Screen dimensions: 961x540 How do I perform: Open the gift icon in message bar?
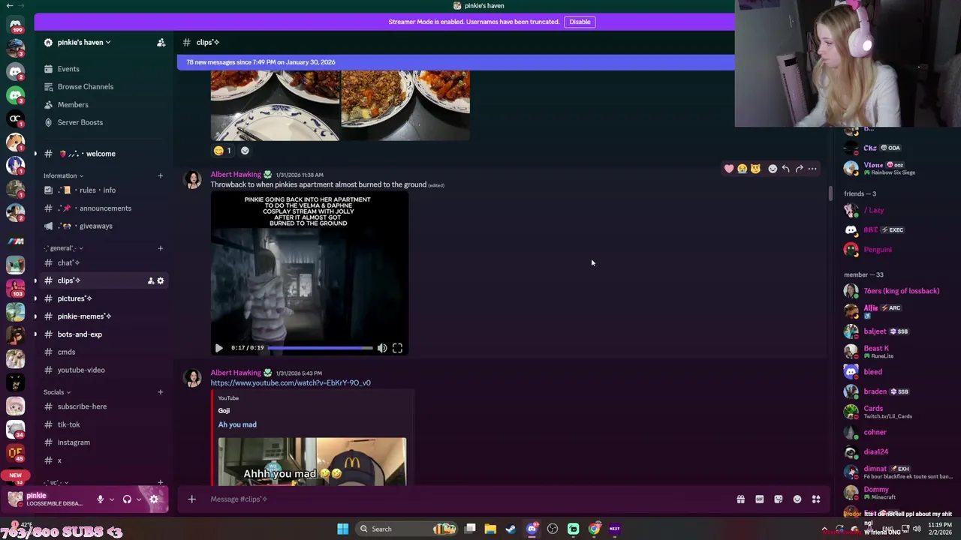click(740, 499)
